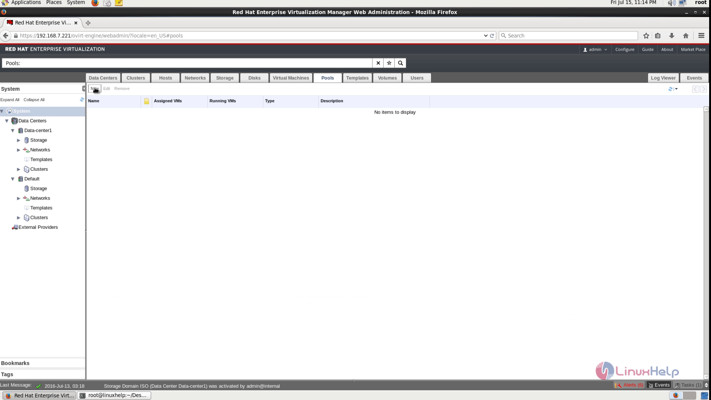
Task: Select External Providers tree node
Action: click(38, 227)
